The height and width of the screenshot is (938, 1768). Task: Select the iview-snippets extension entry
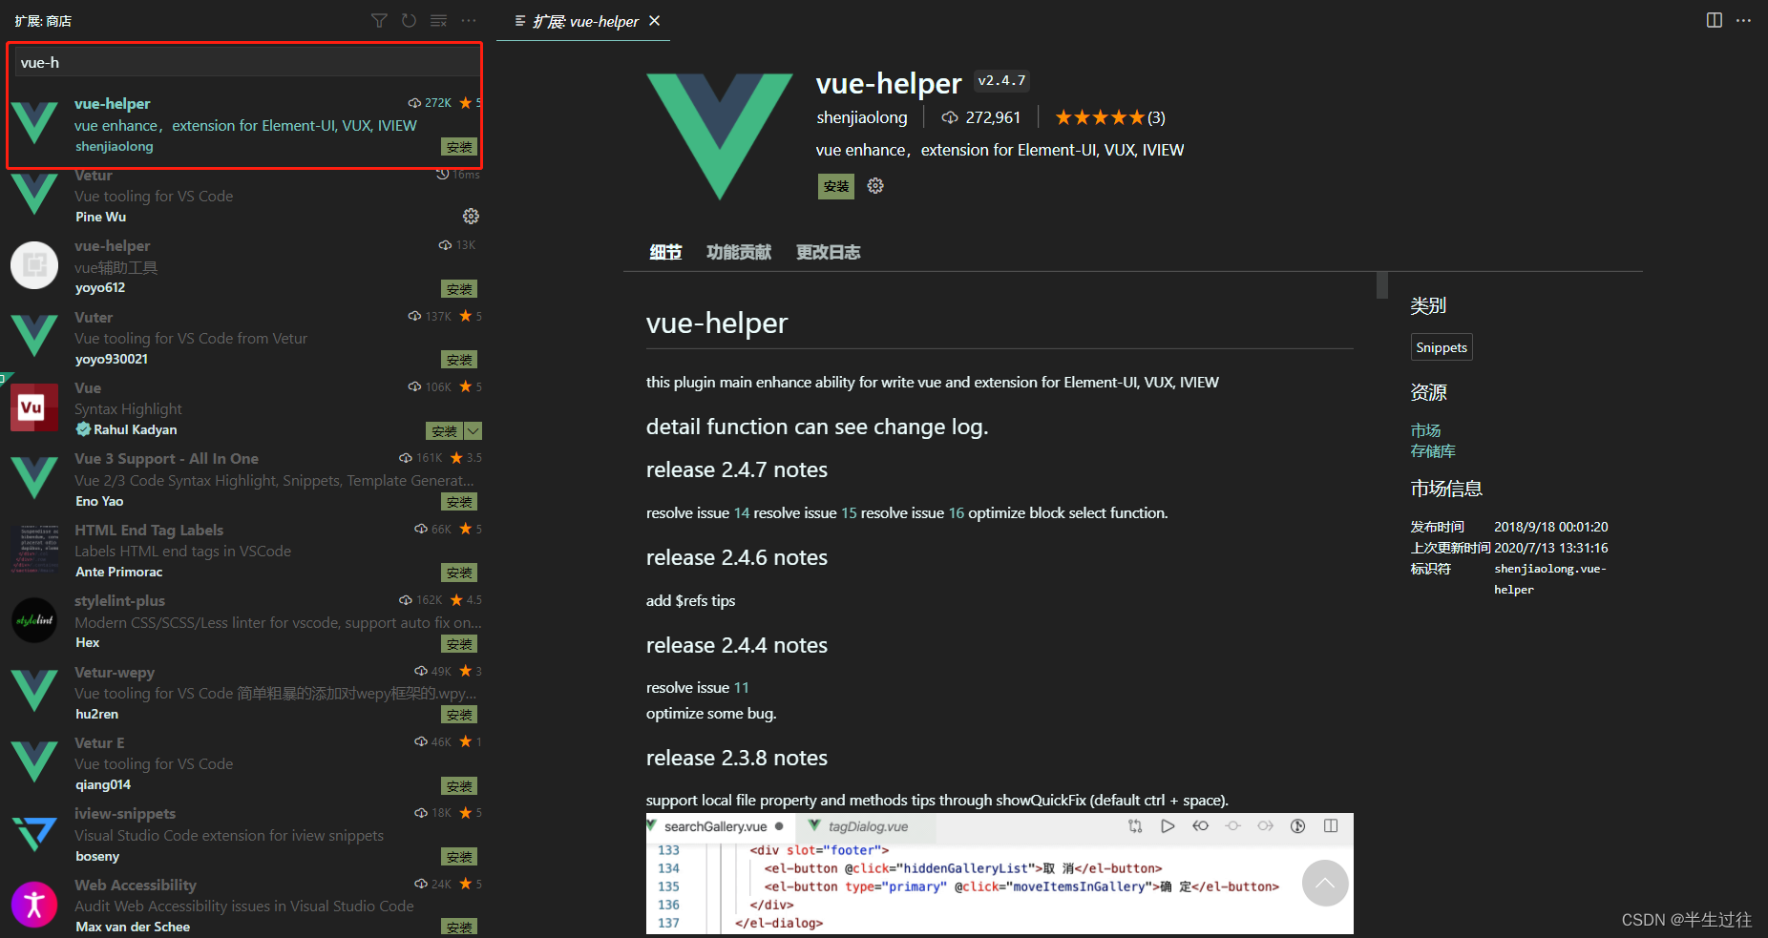(244, 835)
